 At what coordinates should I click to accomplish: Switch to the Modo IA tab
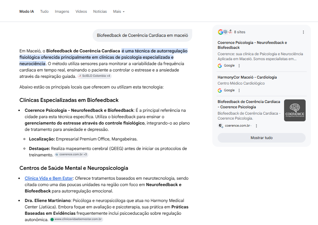pyautogui.click(x=26, y=12)
